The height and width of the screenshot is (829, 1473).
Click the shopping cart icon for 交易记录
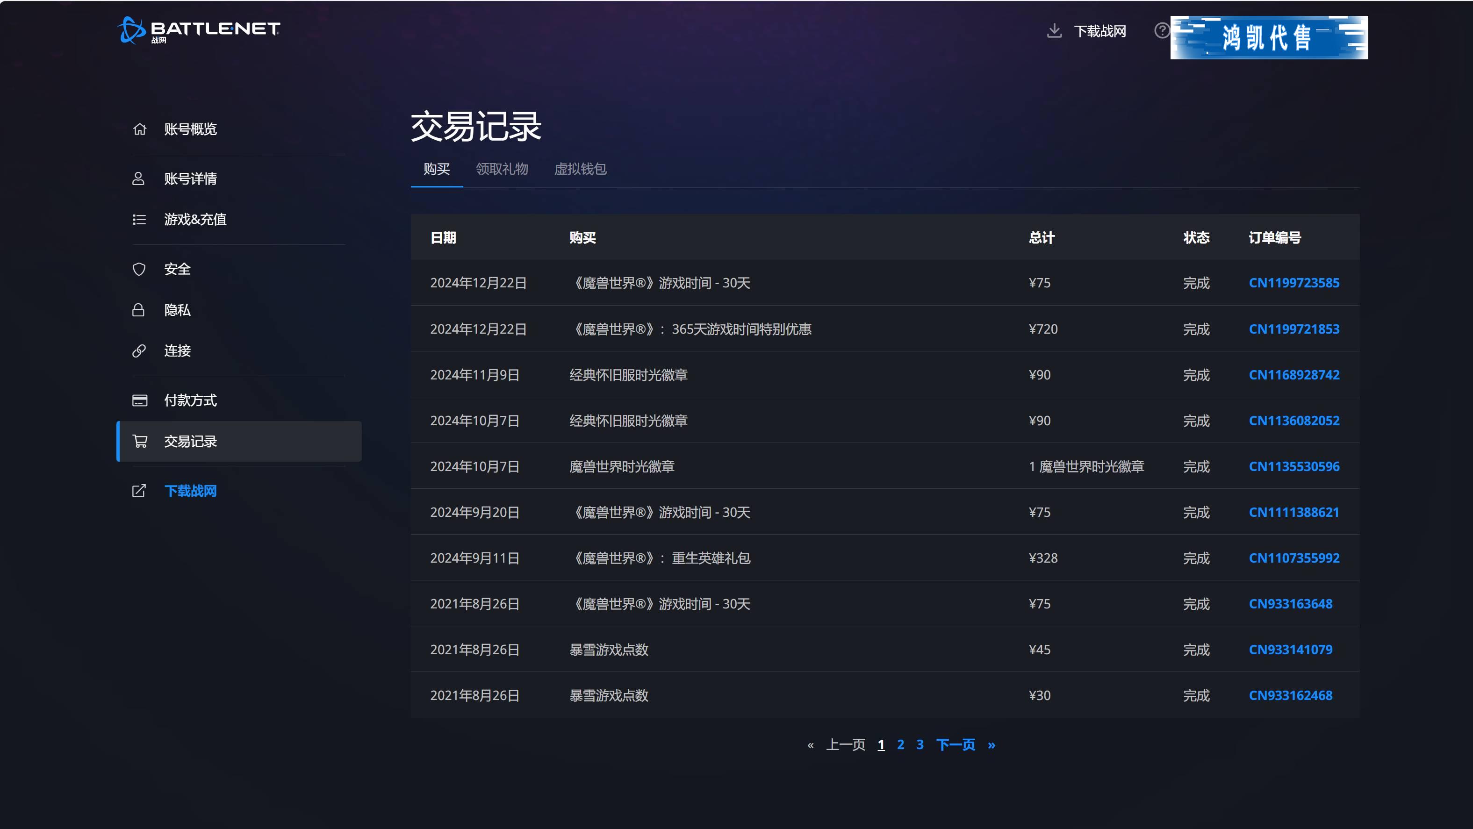[x=139, y=442]
